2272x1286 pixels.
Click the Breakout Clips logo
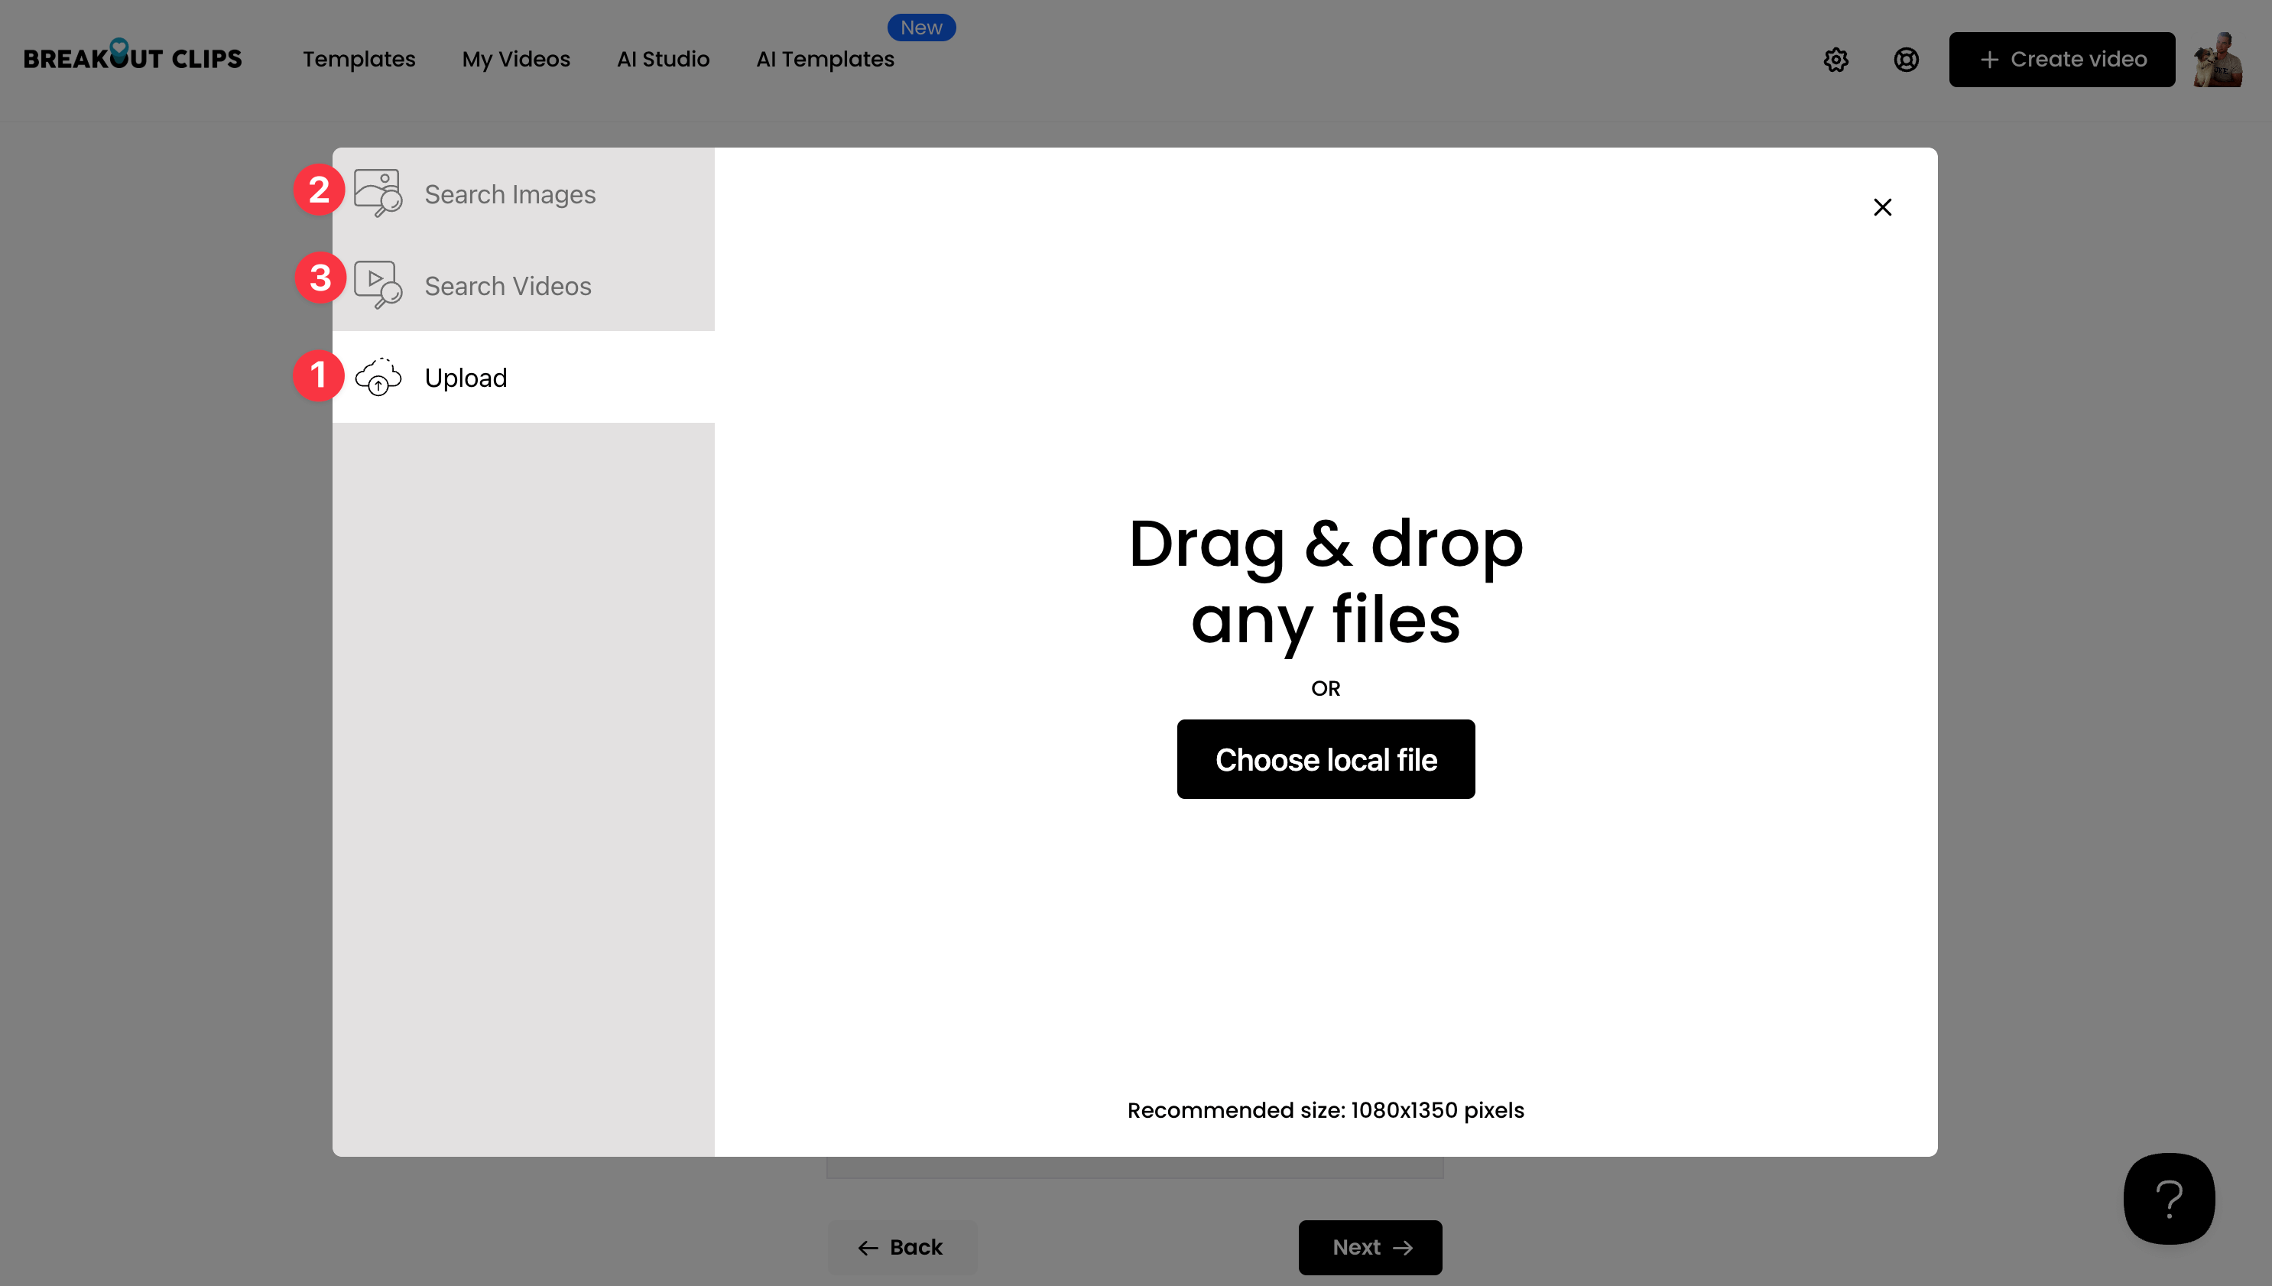click(132, 57)
